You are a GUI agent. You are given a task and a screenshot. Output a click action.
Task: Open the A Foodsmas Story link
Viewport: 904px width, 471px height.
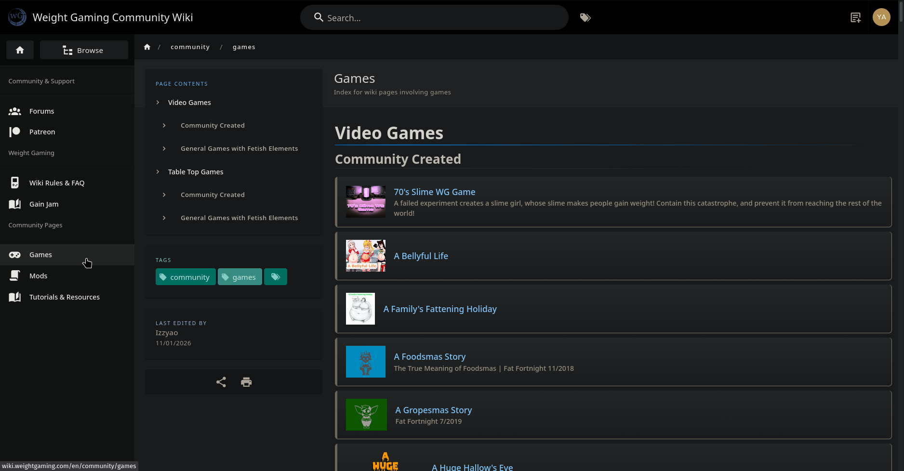pyautogui.click(x=429, y=357)
